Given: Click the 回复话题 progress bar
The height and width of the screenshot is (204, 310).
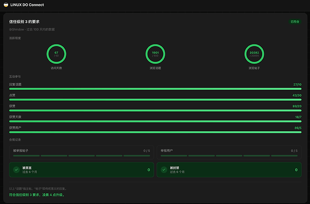Looking at the screenshot, I should tap(155, 89).
